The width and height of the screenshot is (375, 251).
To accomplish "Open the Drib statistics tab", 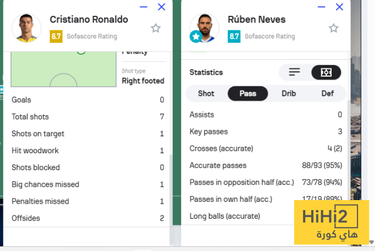I will point(289,94).
